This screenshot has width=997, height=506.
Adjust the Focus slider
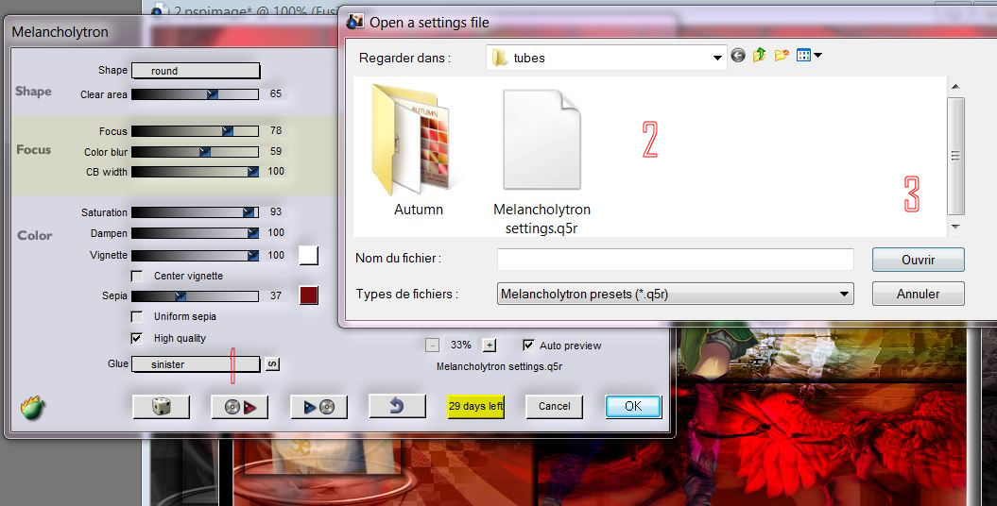coord(196,131)
